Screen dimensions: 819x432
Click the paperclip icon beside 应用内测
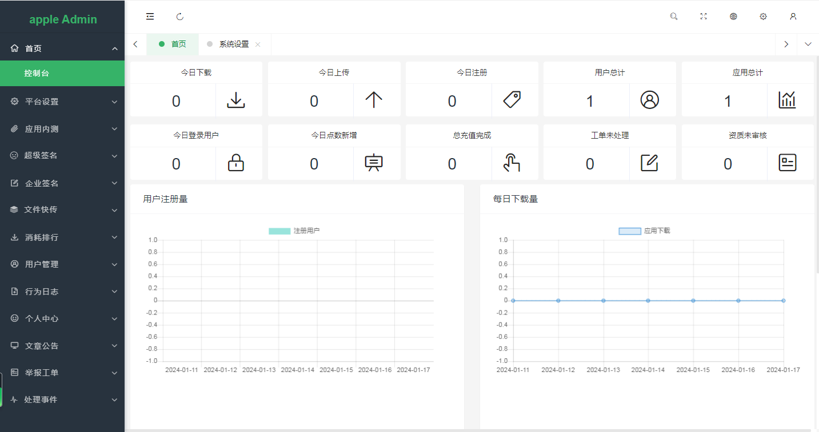[15, 129]
